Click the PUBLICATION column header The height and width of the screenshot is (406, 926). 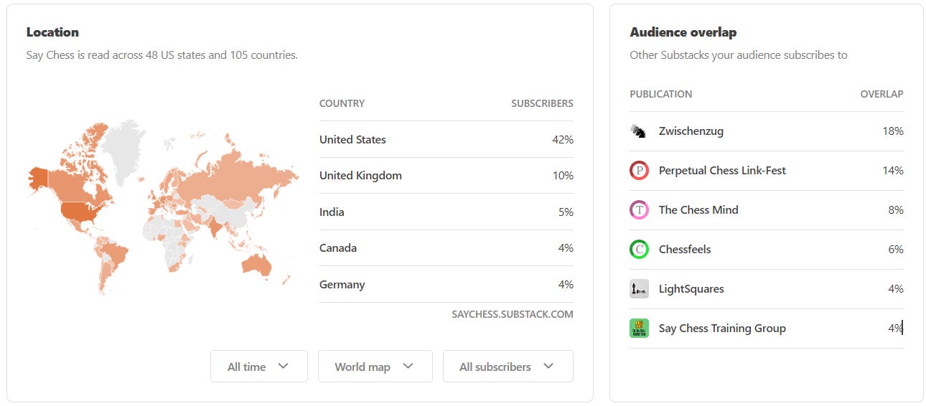pos(661,94)
